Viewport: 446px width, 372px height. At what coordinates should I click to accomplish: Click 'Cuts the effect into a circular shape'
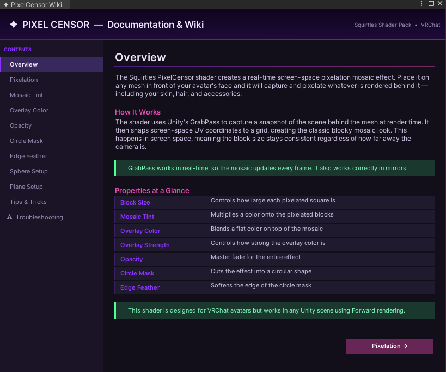click(261, 272)
